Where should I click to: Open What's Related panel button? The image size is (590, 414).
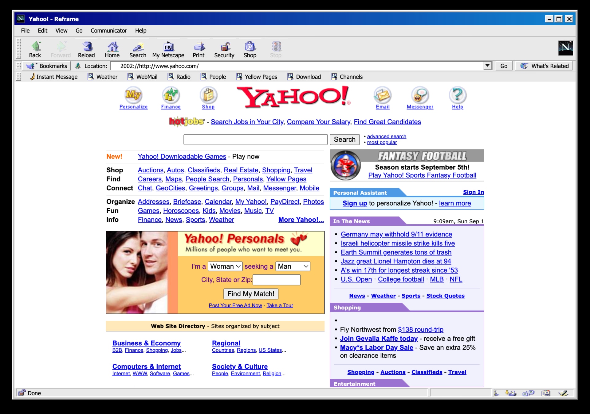pos(544,66)
